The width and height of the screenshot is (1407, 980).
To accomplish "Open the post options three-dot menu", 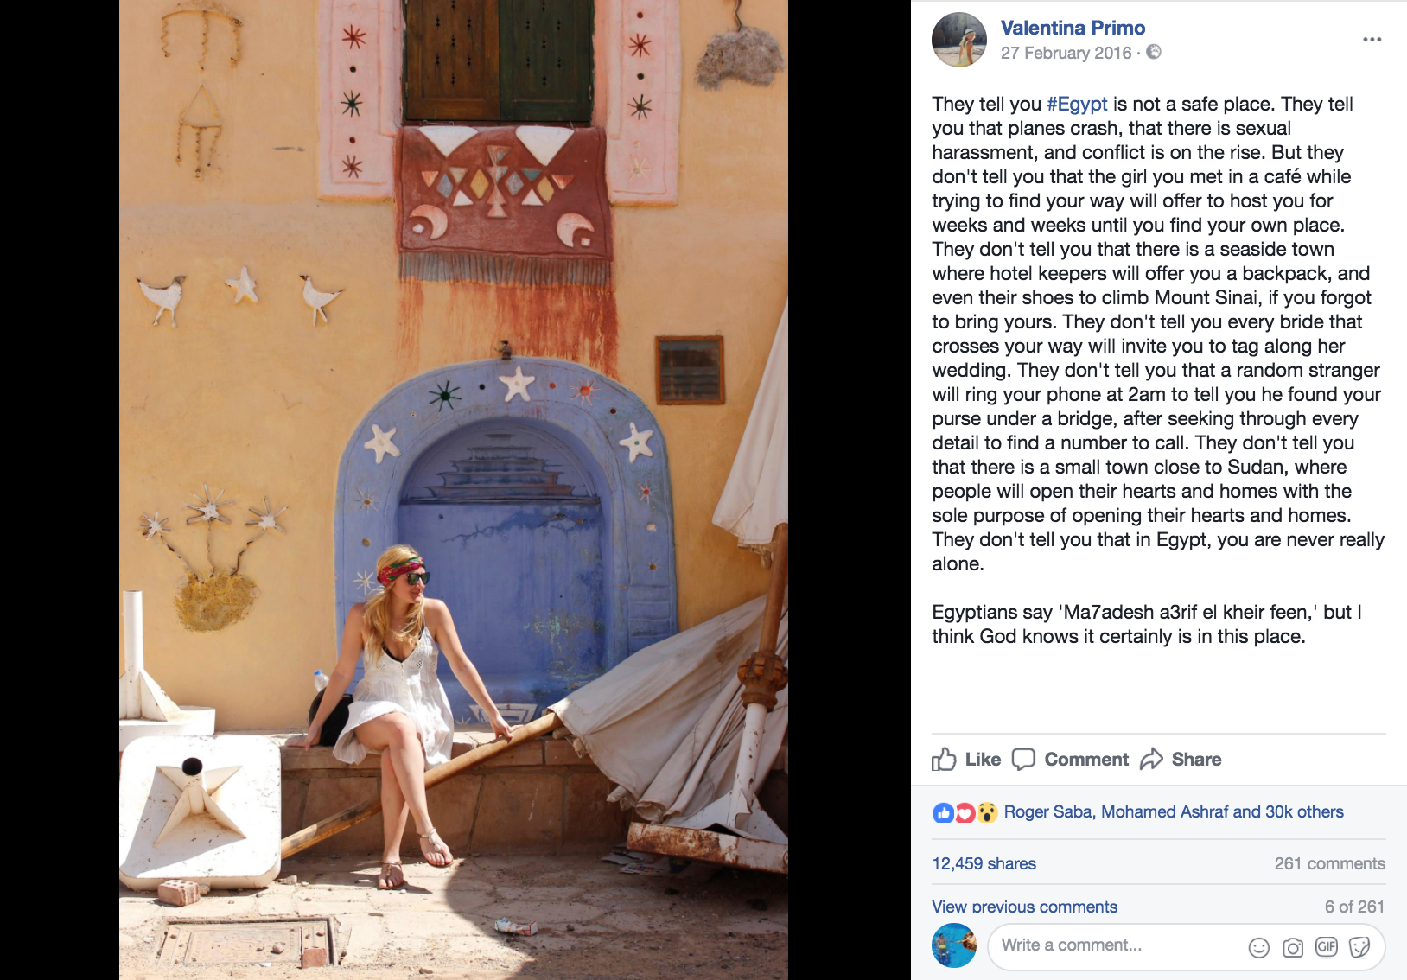I will (x=1372, y=40).
